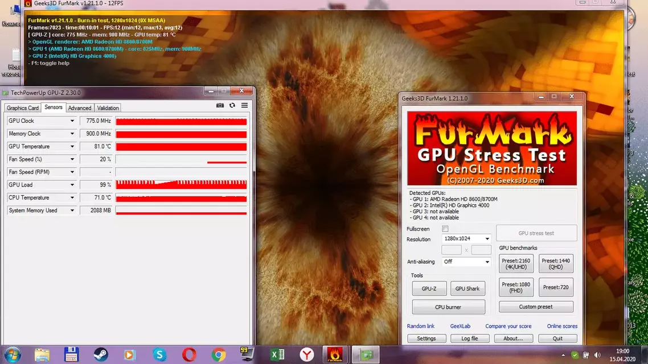The height and width of the screenshot is (364, 648).
Task: Open the FurMark Log file
Action: point(470,338)
